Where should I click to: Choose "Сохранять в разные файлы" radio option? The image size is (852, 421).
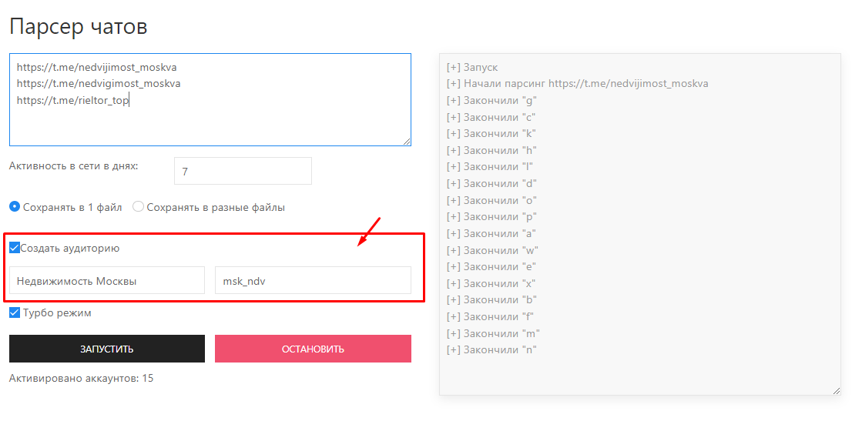click(x=139, y=206)
